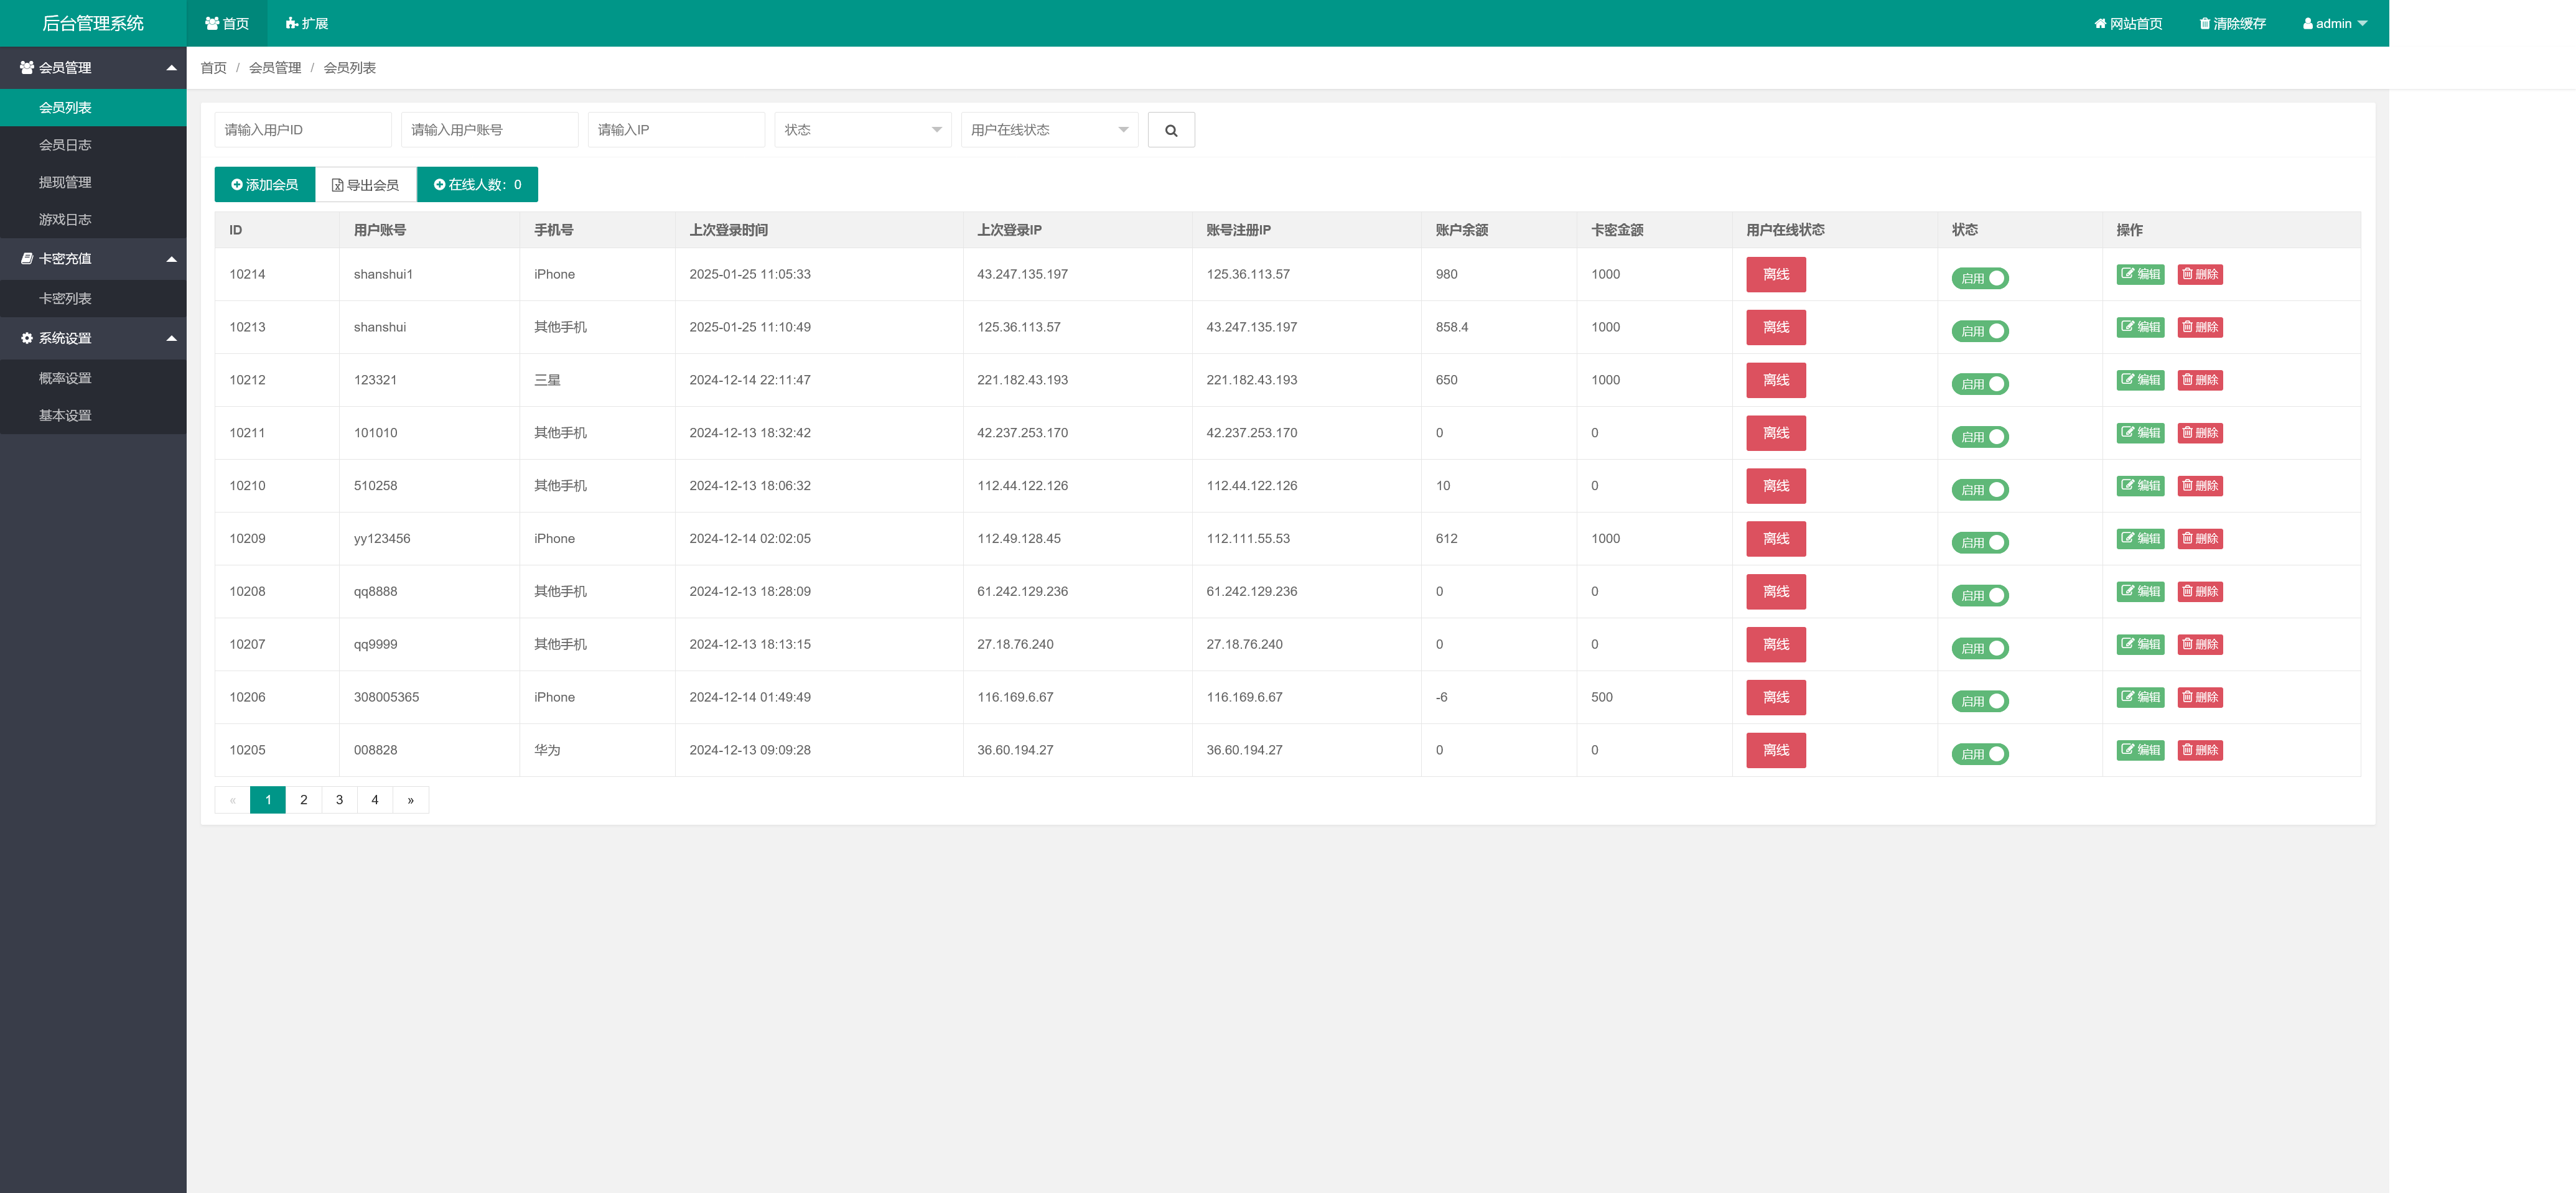Click add member (添加会员) plus button
2576x1193 pixels.
[264, 185]
